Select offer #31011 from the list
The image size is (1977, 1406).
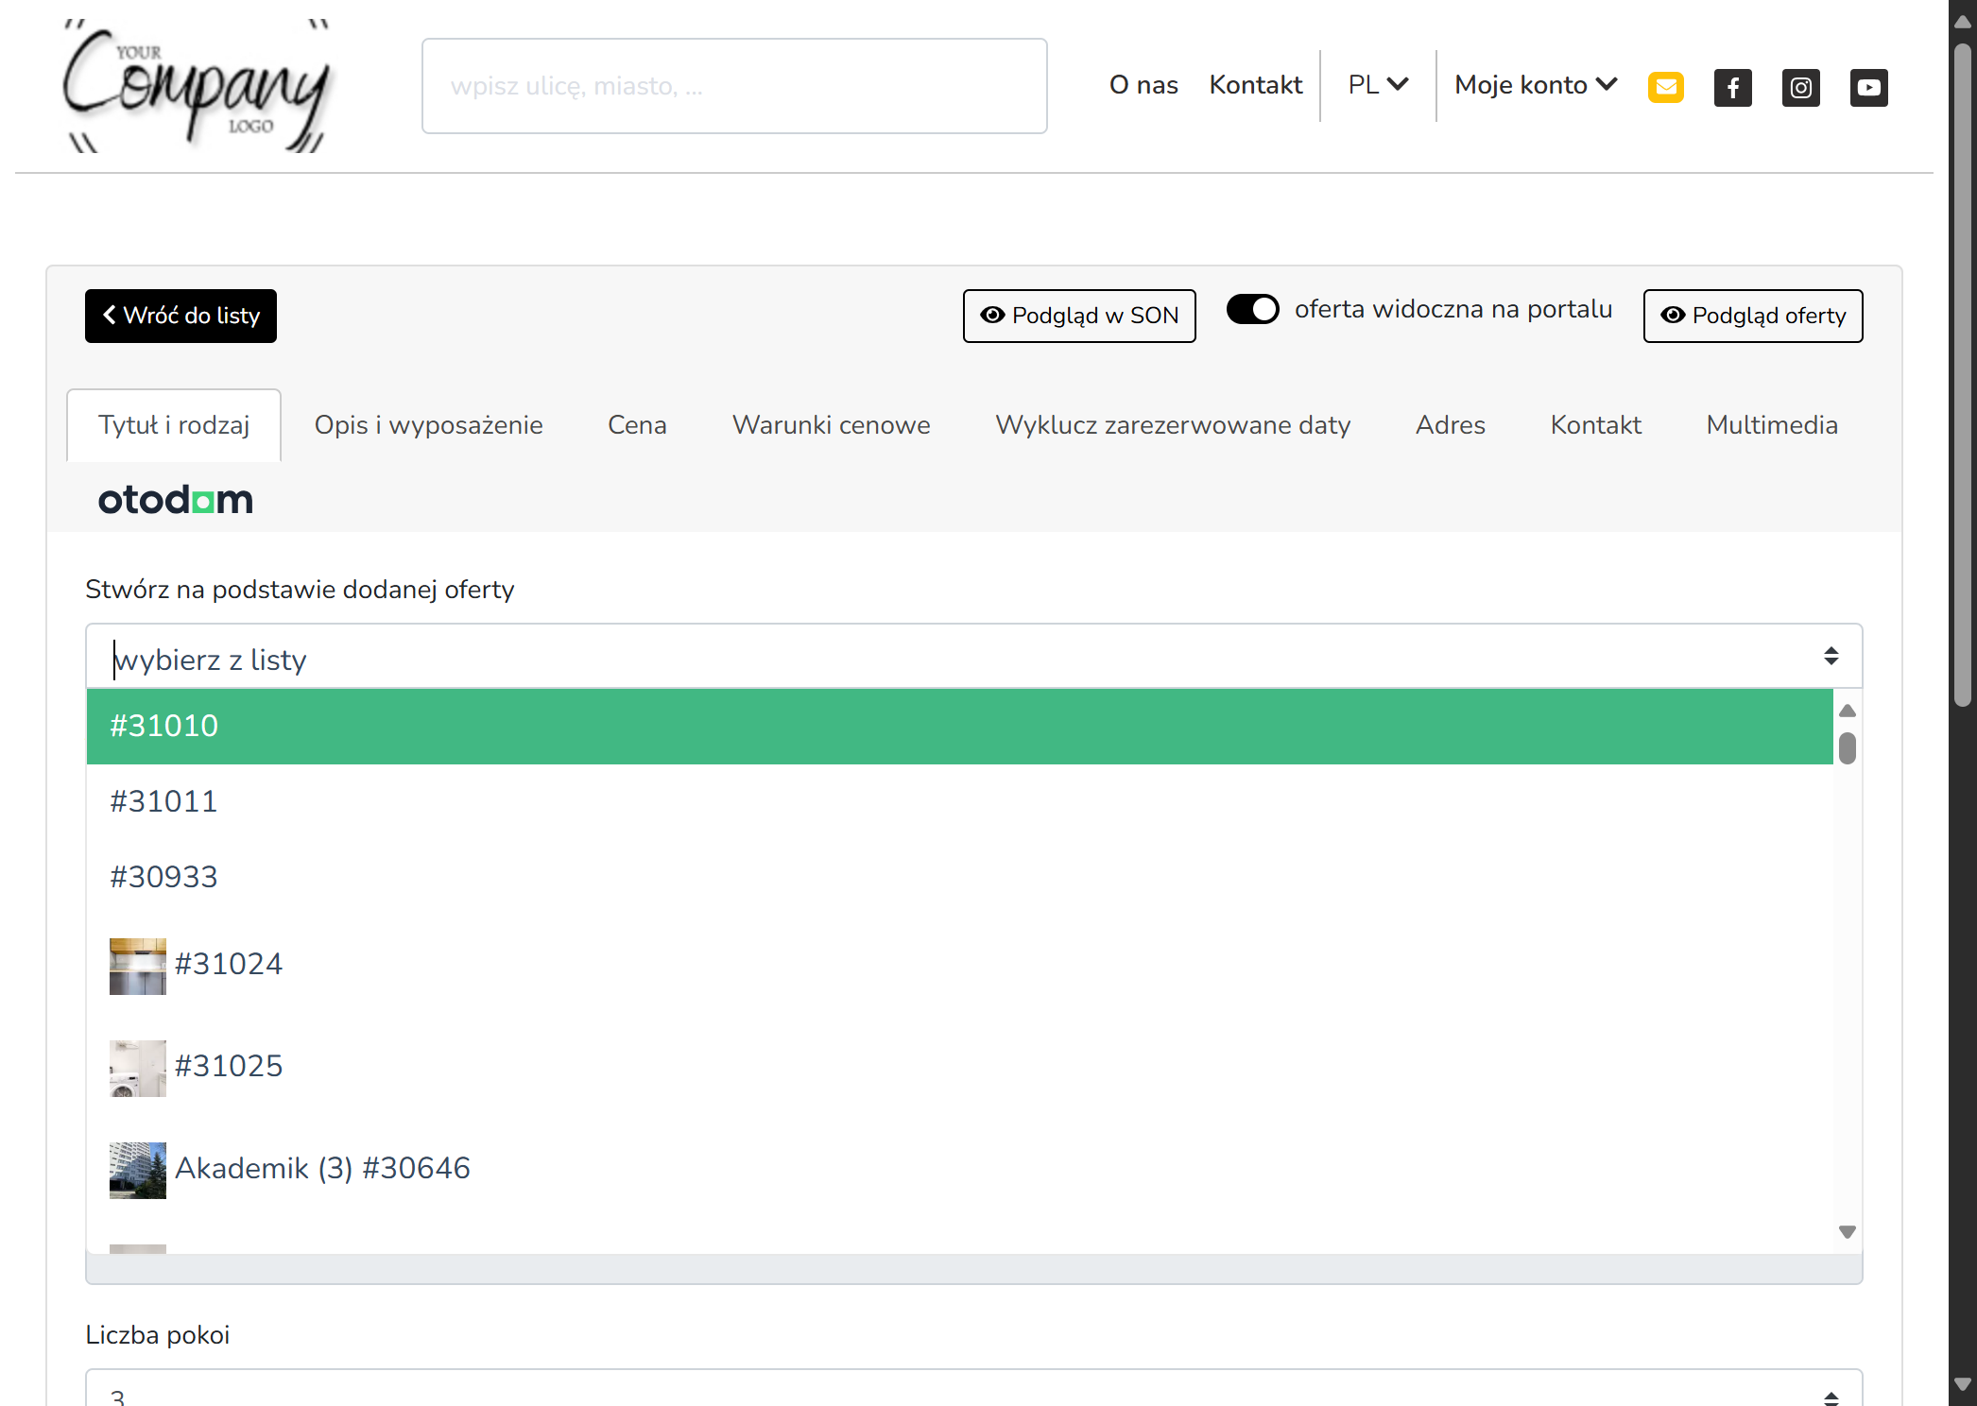point(959,801)
